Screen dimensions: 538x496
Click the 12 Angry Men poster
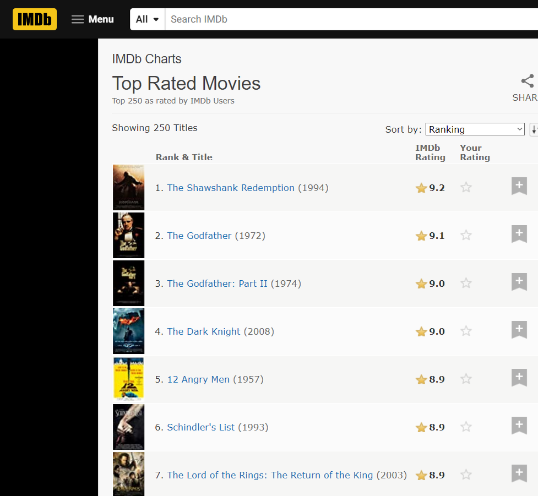(129, 379)
